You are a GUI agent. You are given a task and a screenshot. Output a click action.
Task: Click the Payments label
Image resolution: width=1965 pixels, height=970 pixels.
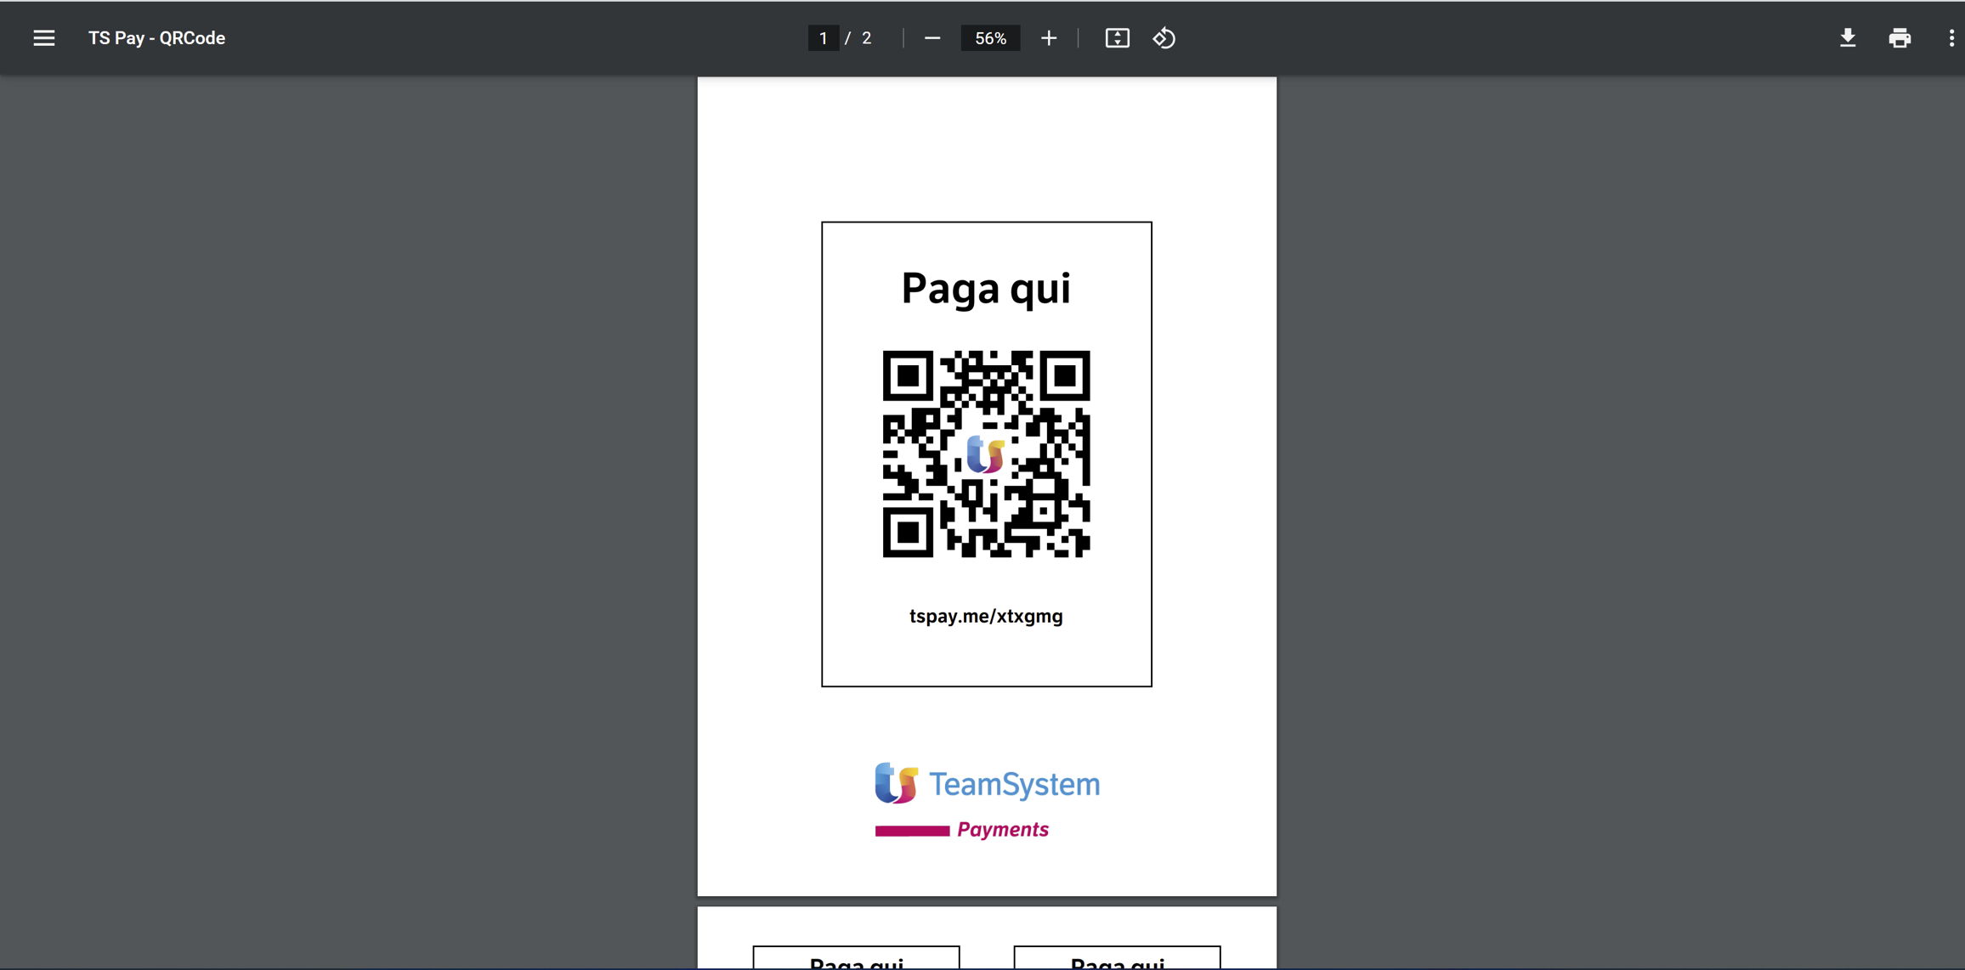(1003, 830)
